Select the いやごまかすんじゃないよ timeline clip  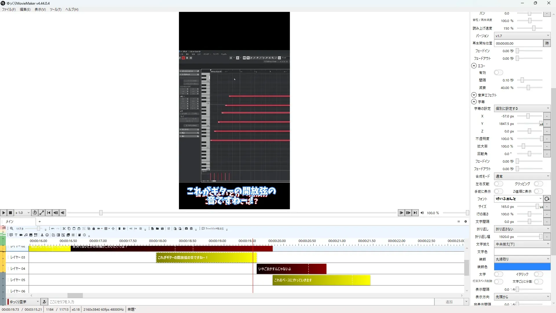(x=291, y=269)
